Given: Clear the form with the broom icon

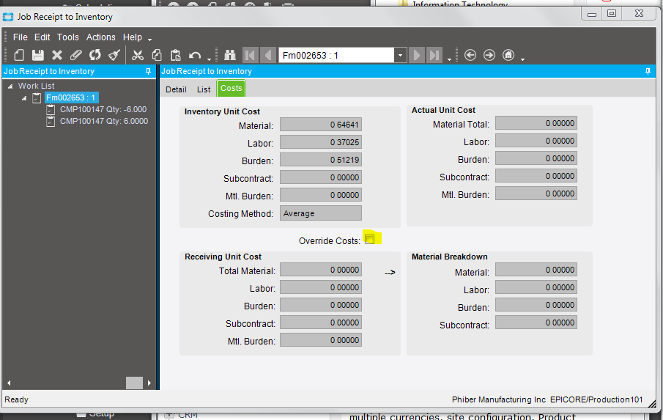Looking at the screenshot, I should 114,55.
